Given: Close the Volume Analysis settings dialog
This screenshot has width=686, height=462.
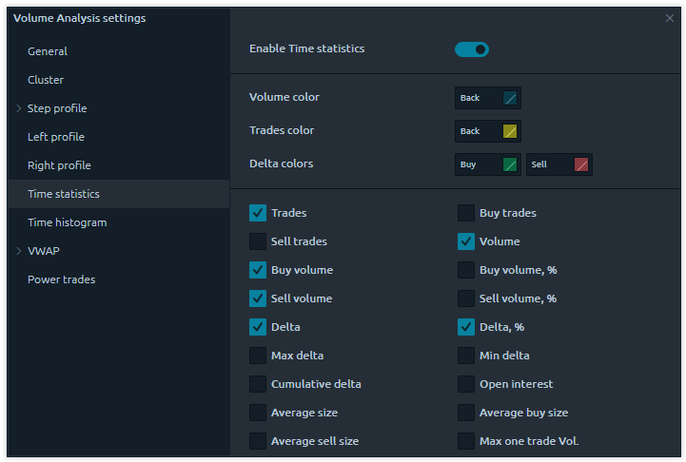Looking at the screenshot, I should [669, 18].
